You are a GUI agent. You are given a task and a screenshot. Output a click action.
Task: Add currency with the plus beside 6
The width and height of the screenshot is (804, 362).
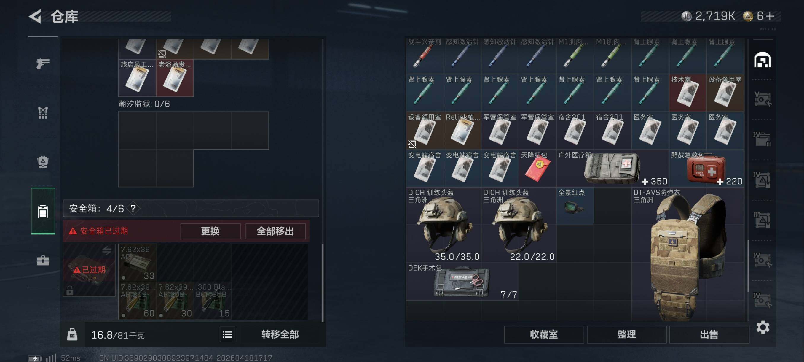(770, 16)
